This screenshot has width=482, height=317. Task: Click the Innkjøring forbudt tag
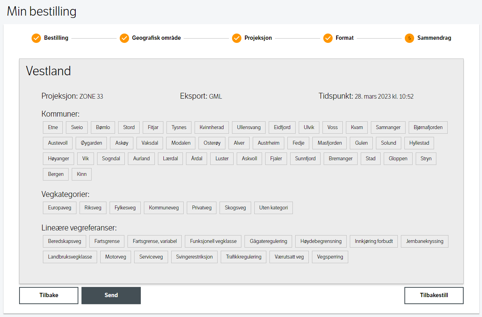pyautogui.click(x=374, y=241)
